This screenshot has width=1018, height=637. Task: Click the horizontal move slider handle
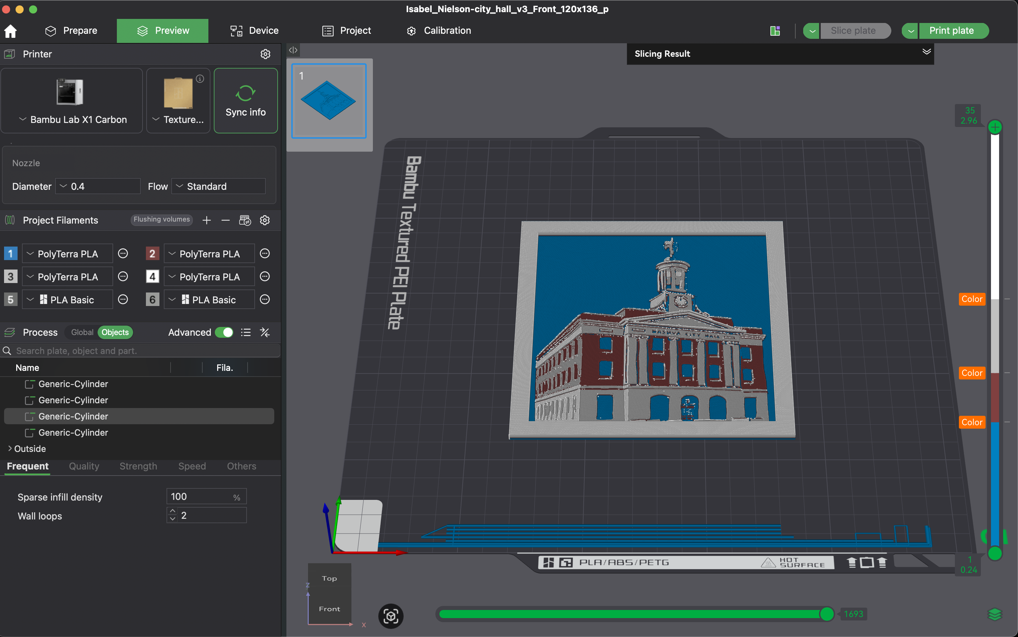point(827,614)
